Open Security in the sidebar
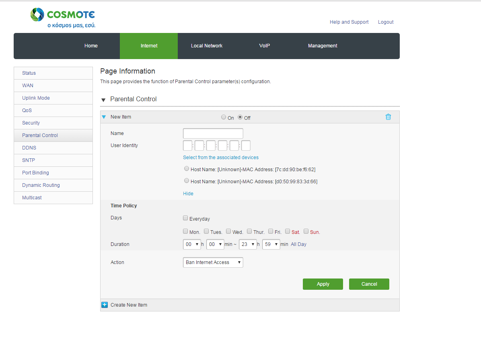Image resolution: width=481 pixels, height=342 pixels. coord(53,123)
